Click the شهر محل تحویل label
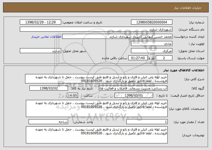Viewport: 212px width, 150px height. (x=74, y=51)
